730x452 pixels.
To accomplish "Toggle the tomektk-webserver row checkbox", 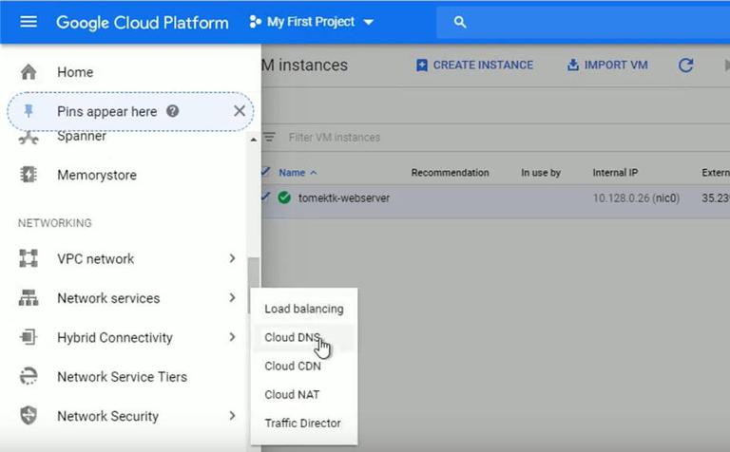I will coord(265,197).
